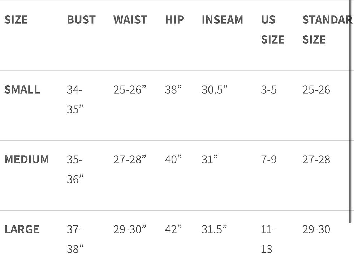
Task: Click the vertical scrollbar on the right
Action: tap(350, 111)
